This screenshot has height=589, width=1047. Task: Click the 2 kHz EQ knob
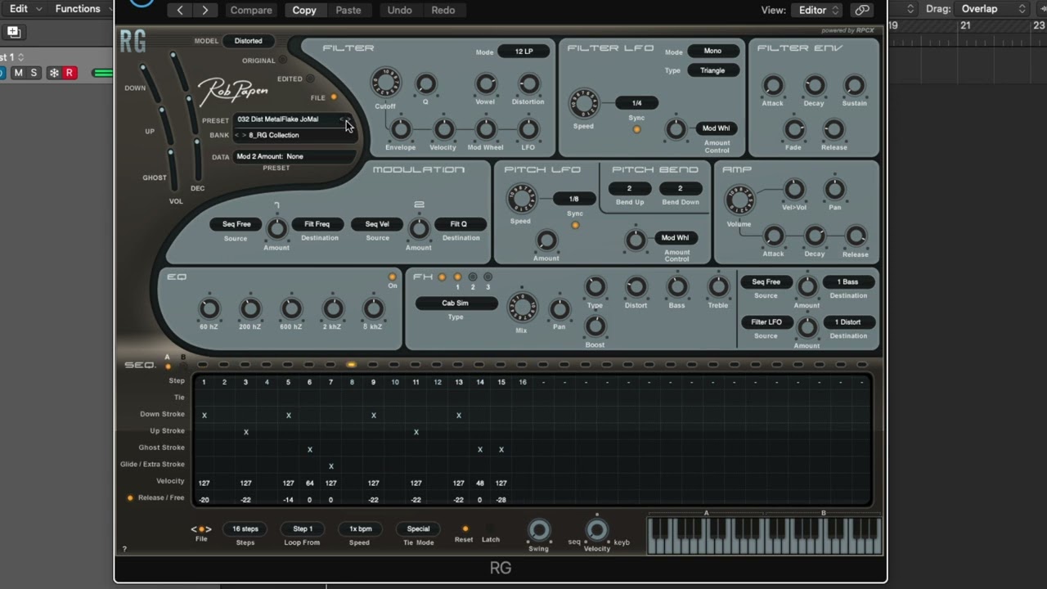click(x=332, y=308)
